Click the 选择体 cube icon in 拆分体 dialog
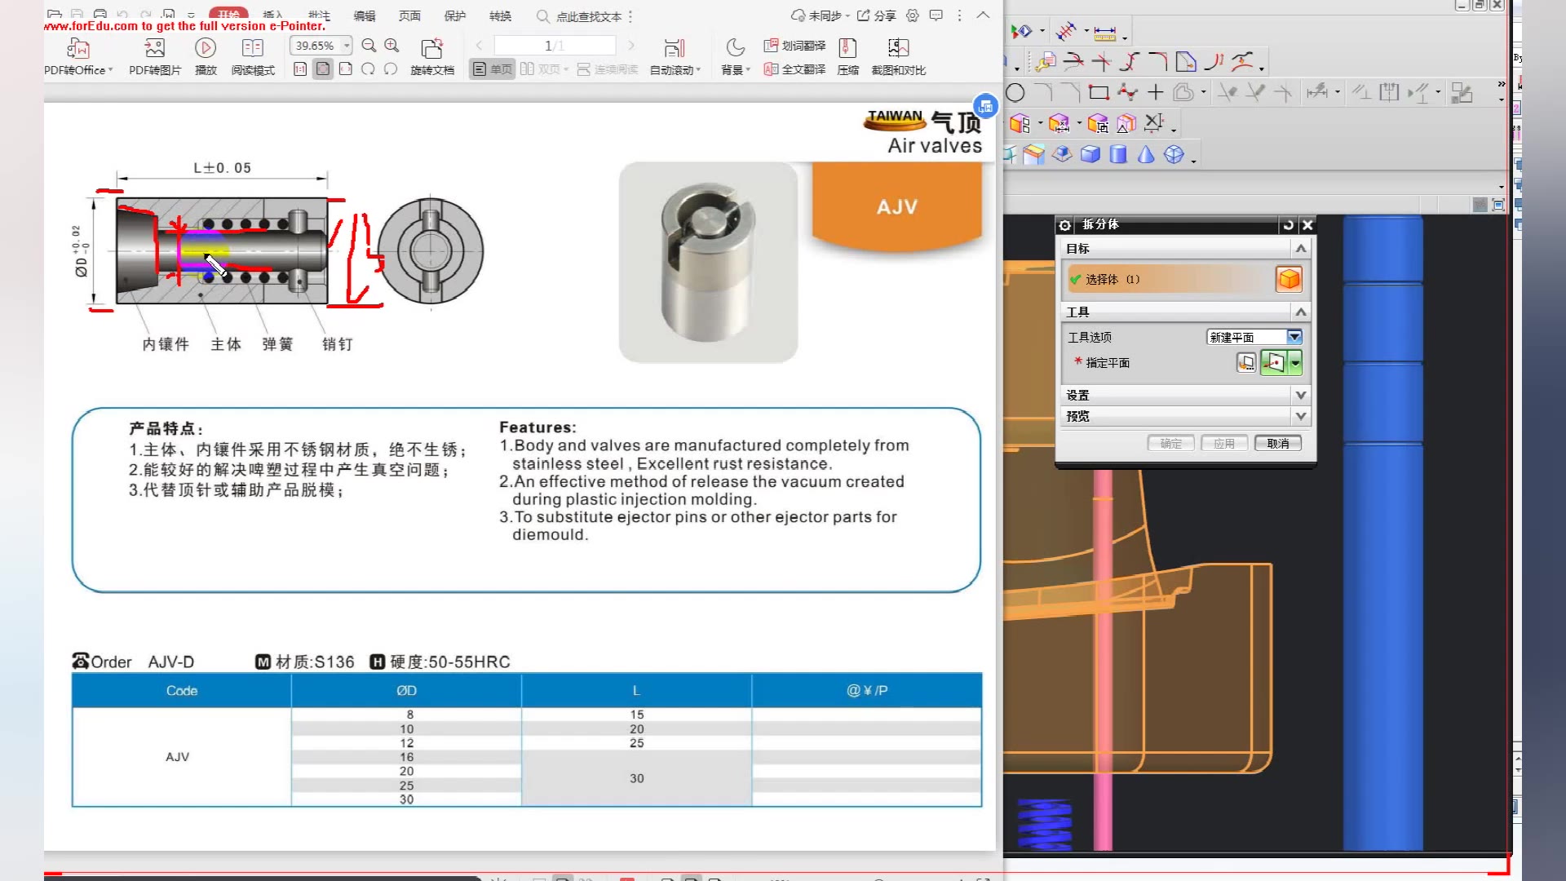The image size is (1566, 881). [x=1289, y=278]
